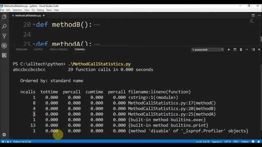Click the 'cumtime' column header
The width and height of the screenshot is (262, 147).
pos(94,92)
